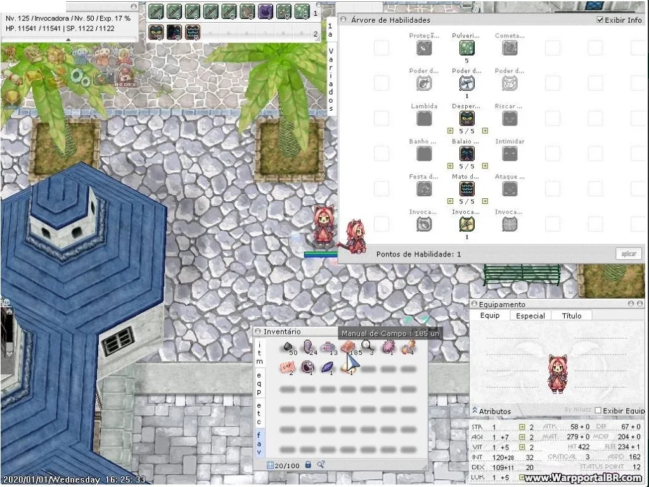
Task: Select the Intimidar skill icon
Action: [x=510, y=154]
